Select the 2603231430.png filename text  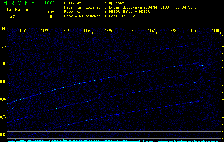coord(14,10)
